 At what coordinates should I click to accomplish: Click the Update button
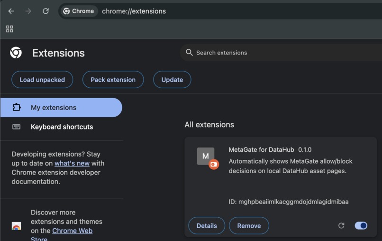[172, 80]
